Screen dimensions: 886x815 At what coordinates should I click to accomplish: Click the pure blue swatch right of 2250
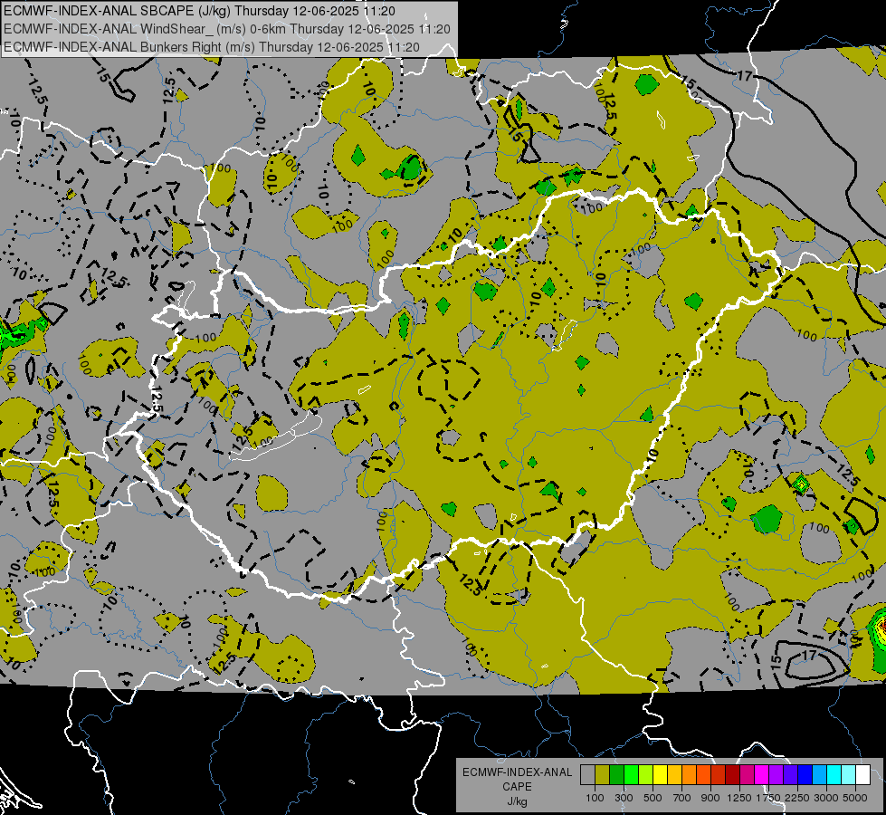coord(805,775)
